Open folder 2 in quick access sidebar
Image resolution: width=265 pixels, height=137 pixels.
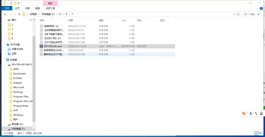12,24
